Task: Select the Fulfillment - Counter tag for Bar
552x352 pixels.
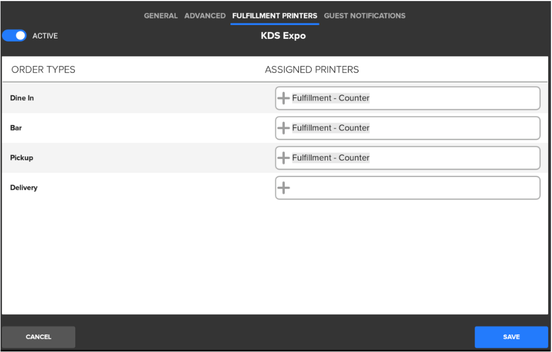Action: tap(331, 128)
